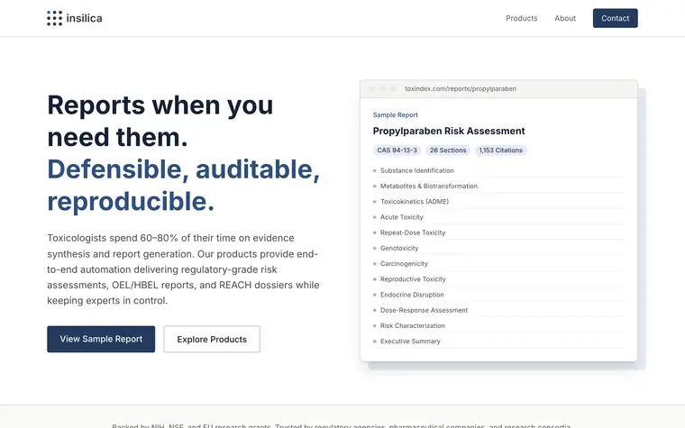
Task: Click the Reports when you need them headline
Action: (x=160, y=121)
